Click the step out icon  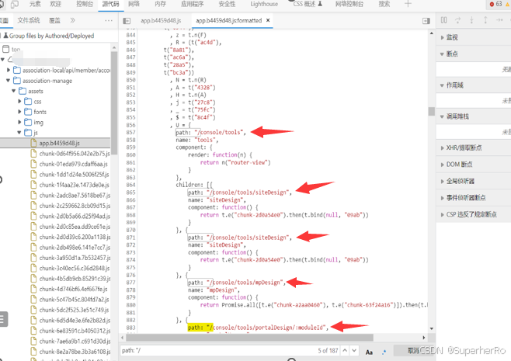[485, 20]
